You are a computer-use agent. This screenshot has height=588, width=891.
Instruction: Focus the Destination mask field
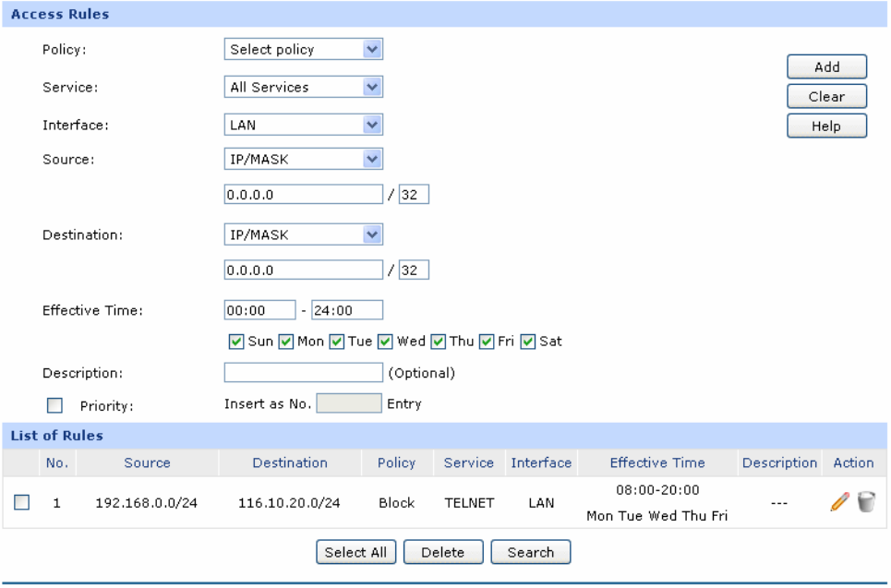(x=414, y=270)
